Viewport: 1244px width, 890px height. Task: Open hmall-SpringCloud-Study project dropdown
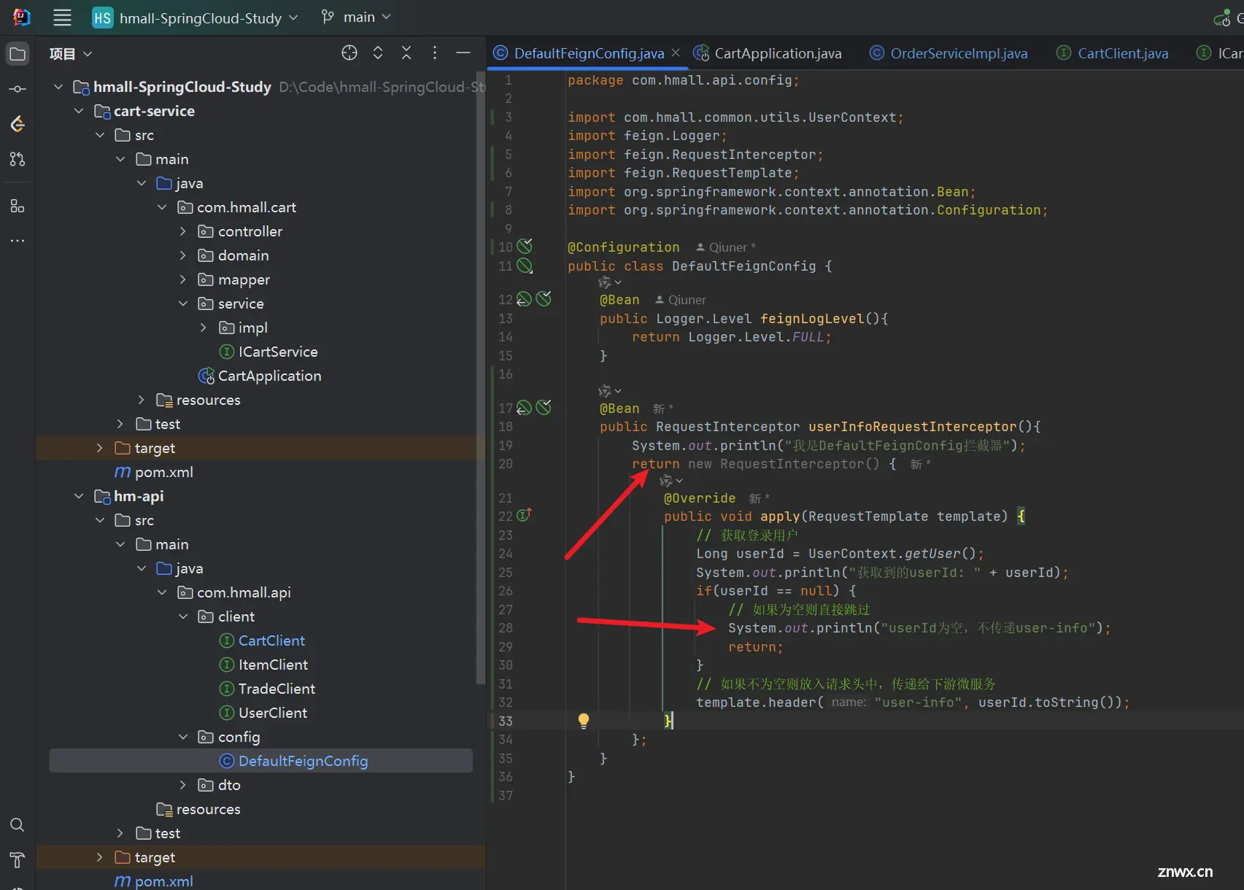point(196,18)
